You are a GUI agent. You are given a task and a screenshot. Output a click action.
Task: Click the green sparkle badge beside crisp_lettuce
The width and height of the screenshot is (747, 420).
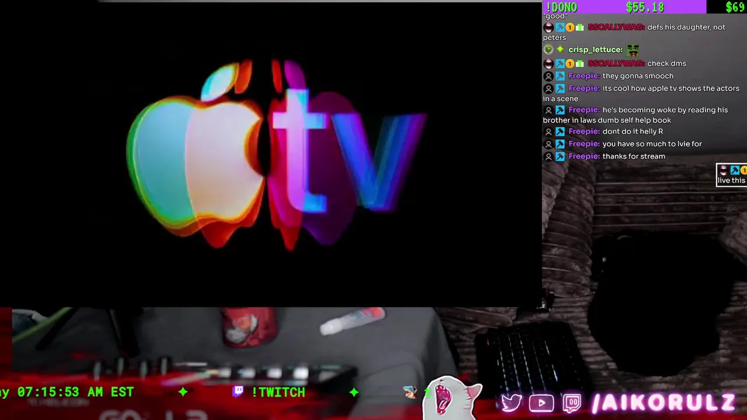point(560,50)
